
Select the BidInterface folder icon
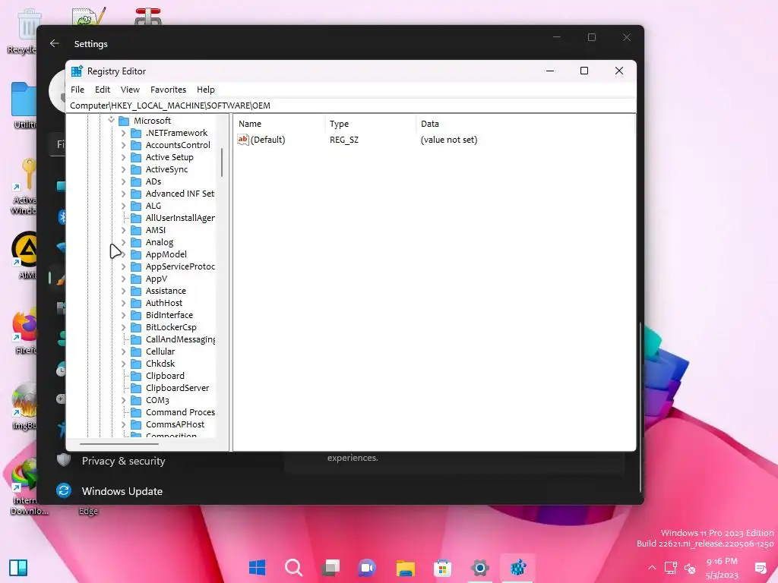pos(136,315)
